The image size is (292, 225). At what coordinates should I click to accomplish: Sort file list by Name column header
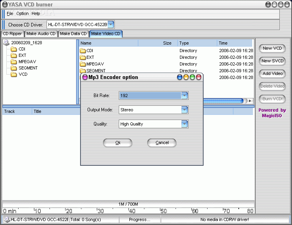click(109, 43)
